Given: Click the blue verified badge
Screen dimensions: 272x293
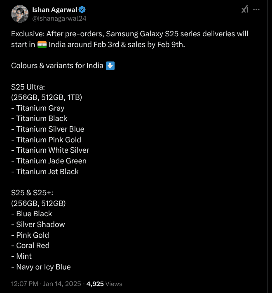Looking at the screenshot, I should (82, 10).
